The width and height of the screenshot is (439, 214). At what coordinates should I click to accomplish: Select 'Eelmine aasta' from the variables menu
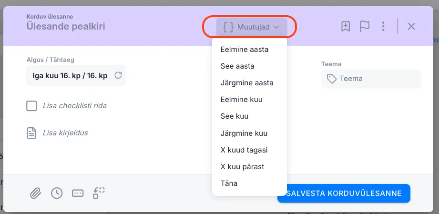[244, 50]
